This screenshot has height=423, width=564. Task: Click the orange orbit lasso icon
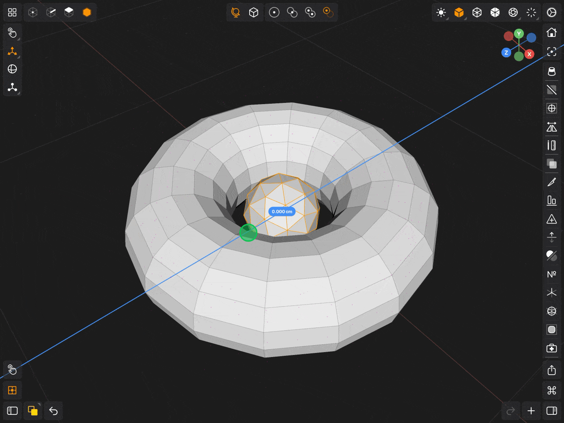[236, 12]
